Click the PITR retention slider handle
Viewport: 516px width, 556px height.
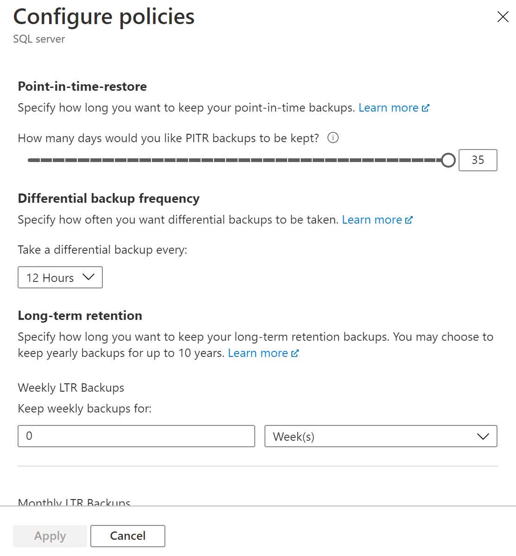(448, 160)
